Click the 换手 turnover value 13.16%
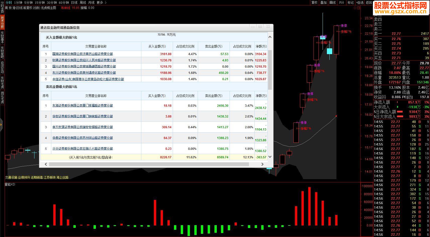Image resolution: width=430 pixels, height=237 pixels. [395, 87]
